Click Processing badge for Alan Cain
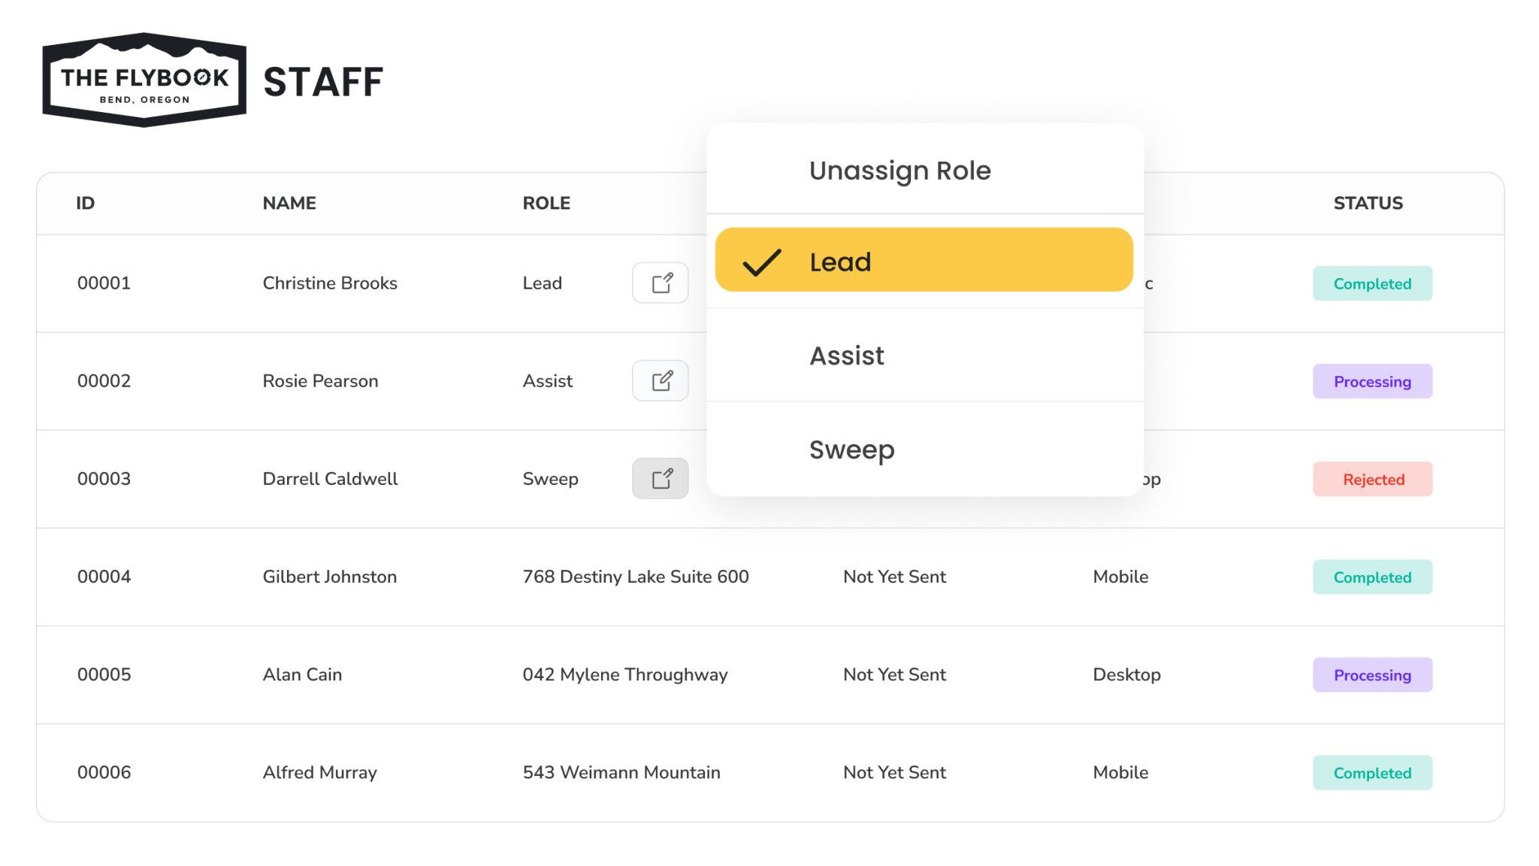Screen dimensions: 1539x866 click(x=1372, y=674)
